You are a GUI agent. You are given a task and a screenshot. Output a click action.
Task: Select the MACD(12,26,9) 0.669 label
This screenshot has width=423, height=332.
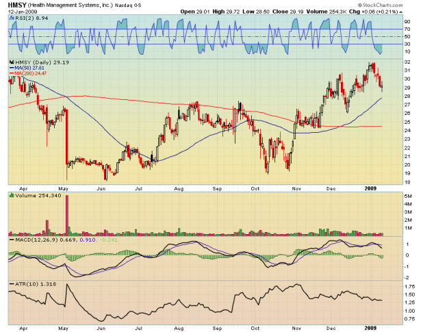coord(46,240)
